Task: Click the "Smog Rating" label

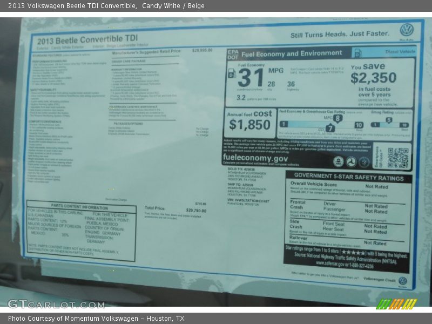Action: coord(382,112)
